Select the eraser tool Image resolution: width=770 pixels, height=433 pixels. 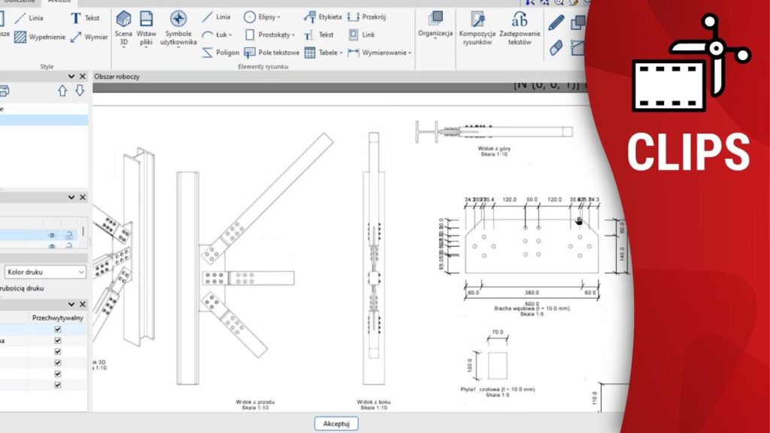556,48
